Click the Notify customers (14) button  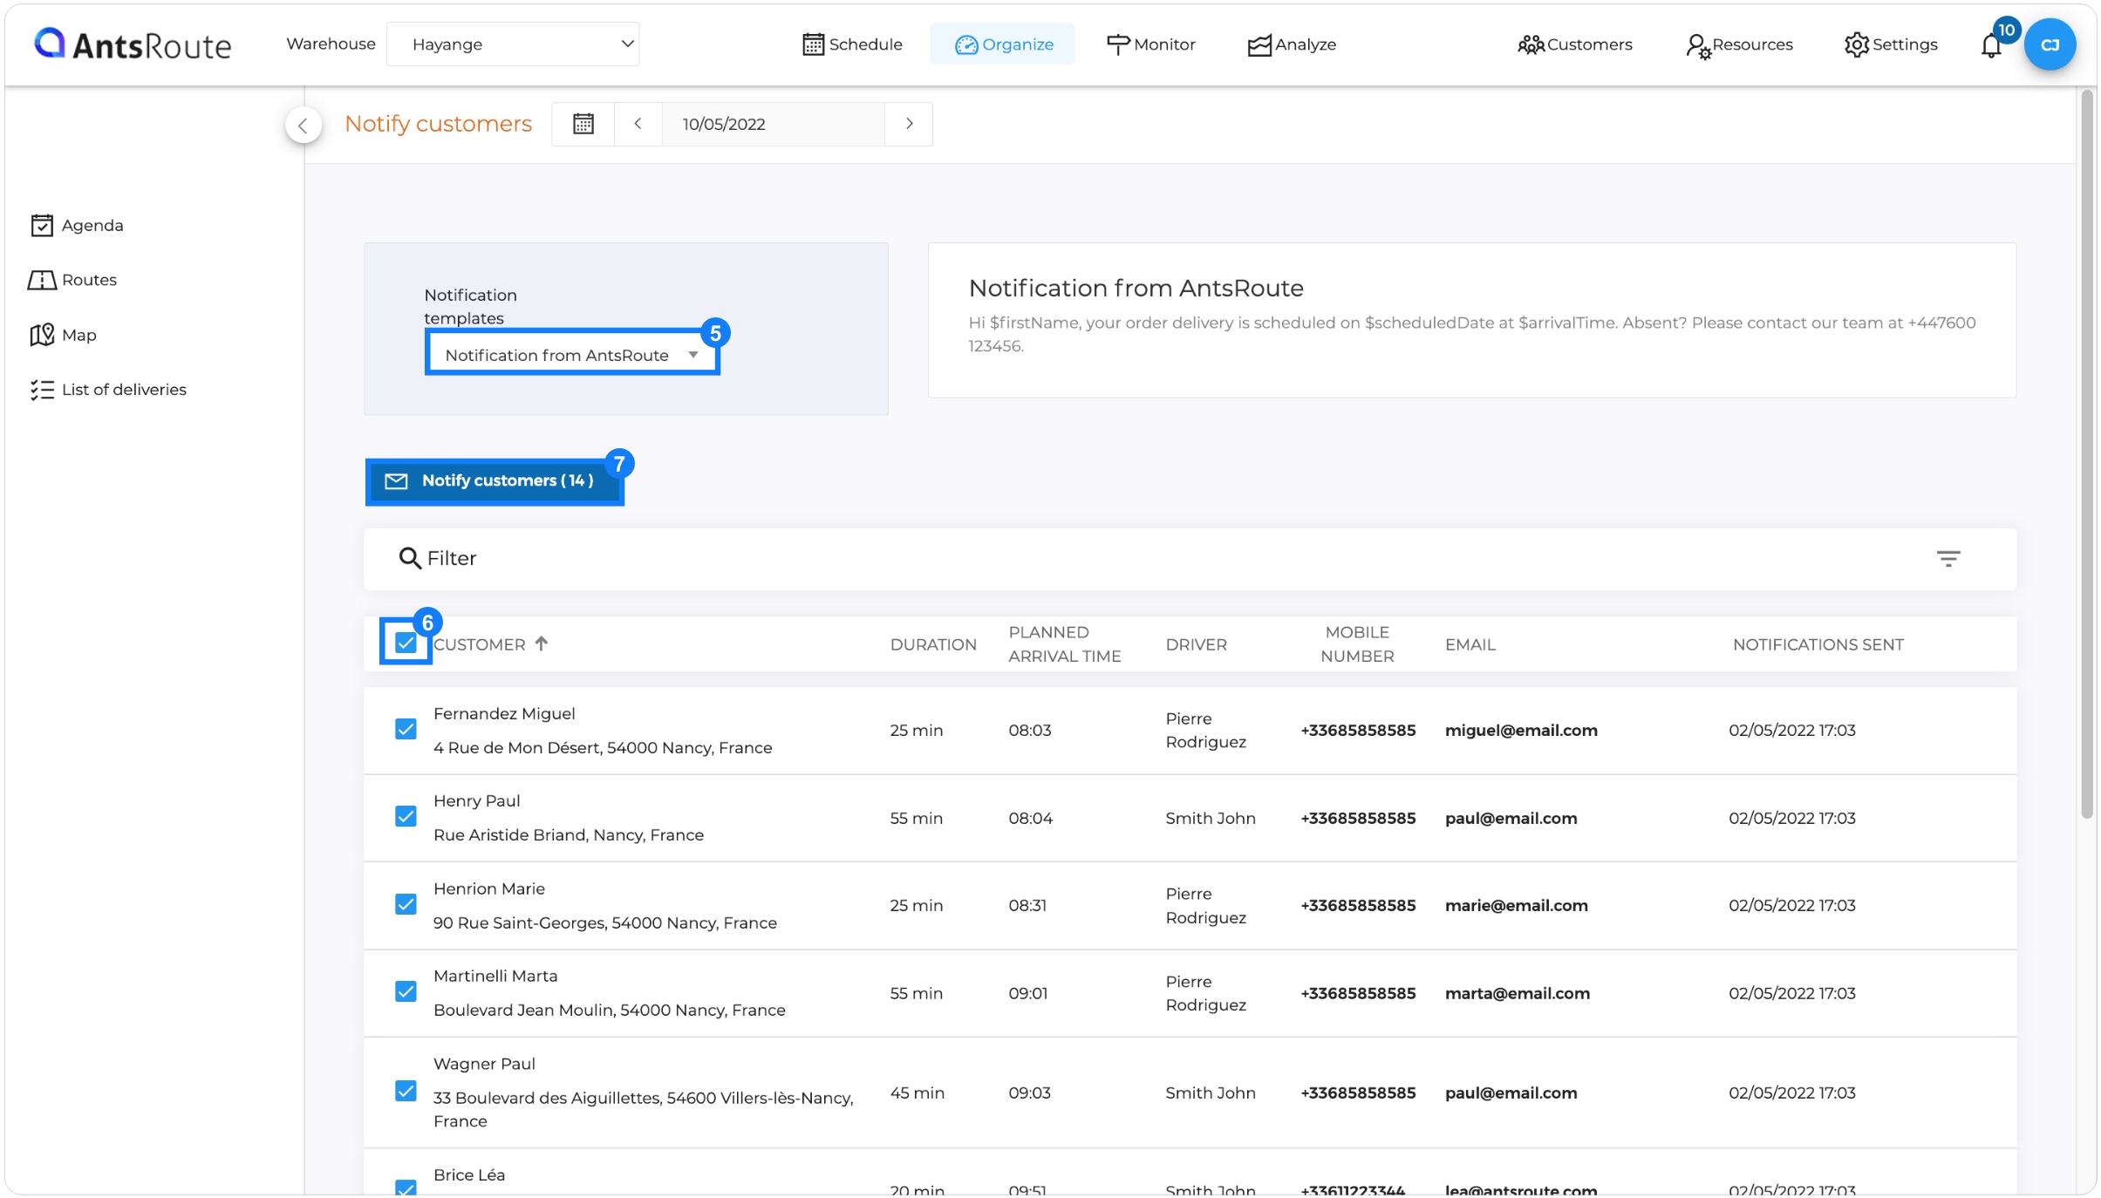coord(495,480)
